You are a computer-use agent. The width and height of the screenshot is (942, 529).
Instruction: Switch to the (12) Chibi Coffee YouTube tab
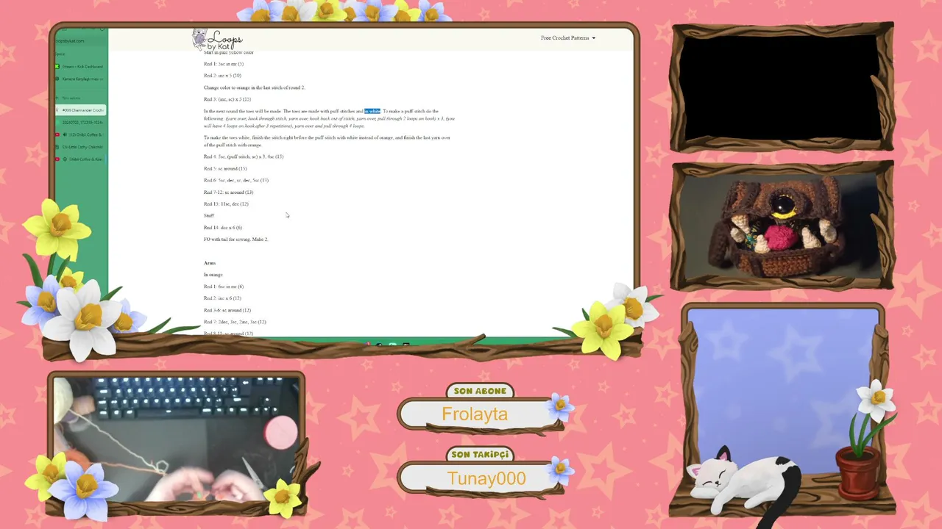(79, 134)
